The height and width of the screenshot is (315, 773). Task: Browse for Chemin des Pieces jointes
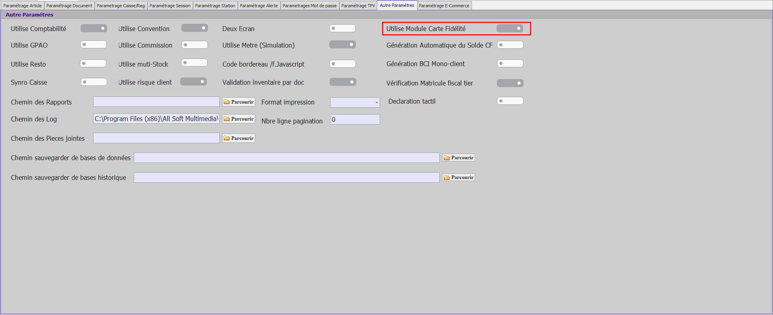coord(239,138)
